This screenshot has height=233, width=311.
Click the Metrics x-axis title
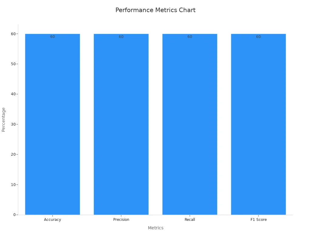pos(155,228)
